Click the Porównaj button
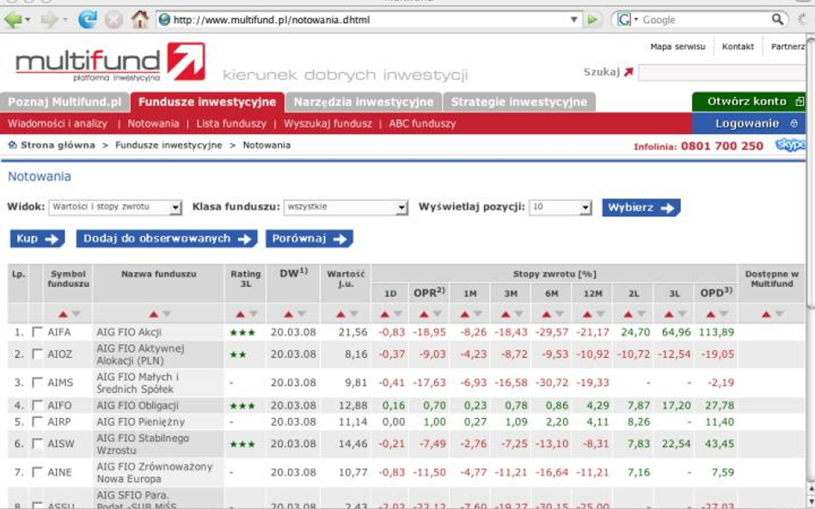Screen dimensions: 815x509 (309, 239)
